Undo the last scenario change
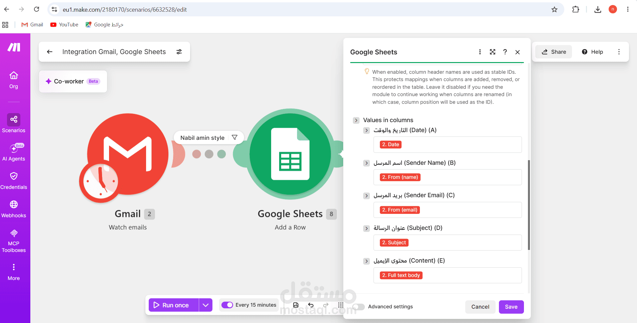The height and width of the screenshot is (323, 637). click(x=311, y=305)
